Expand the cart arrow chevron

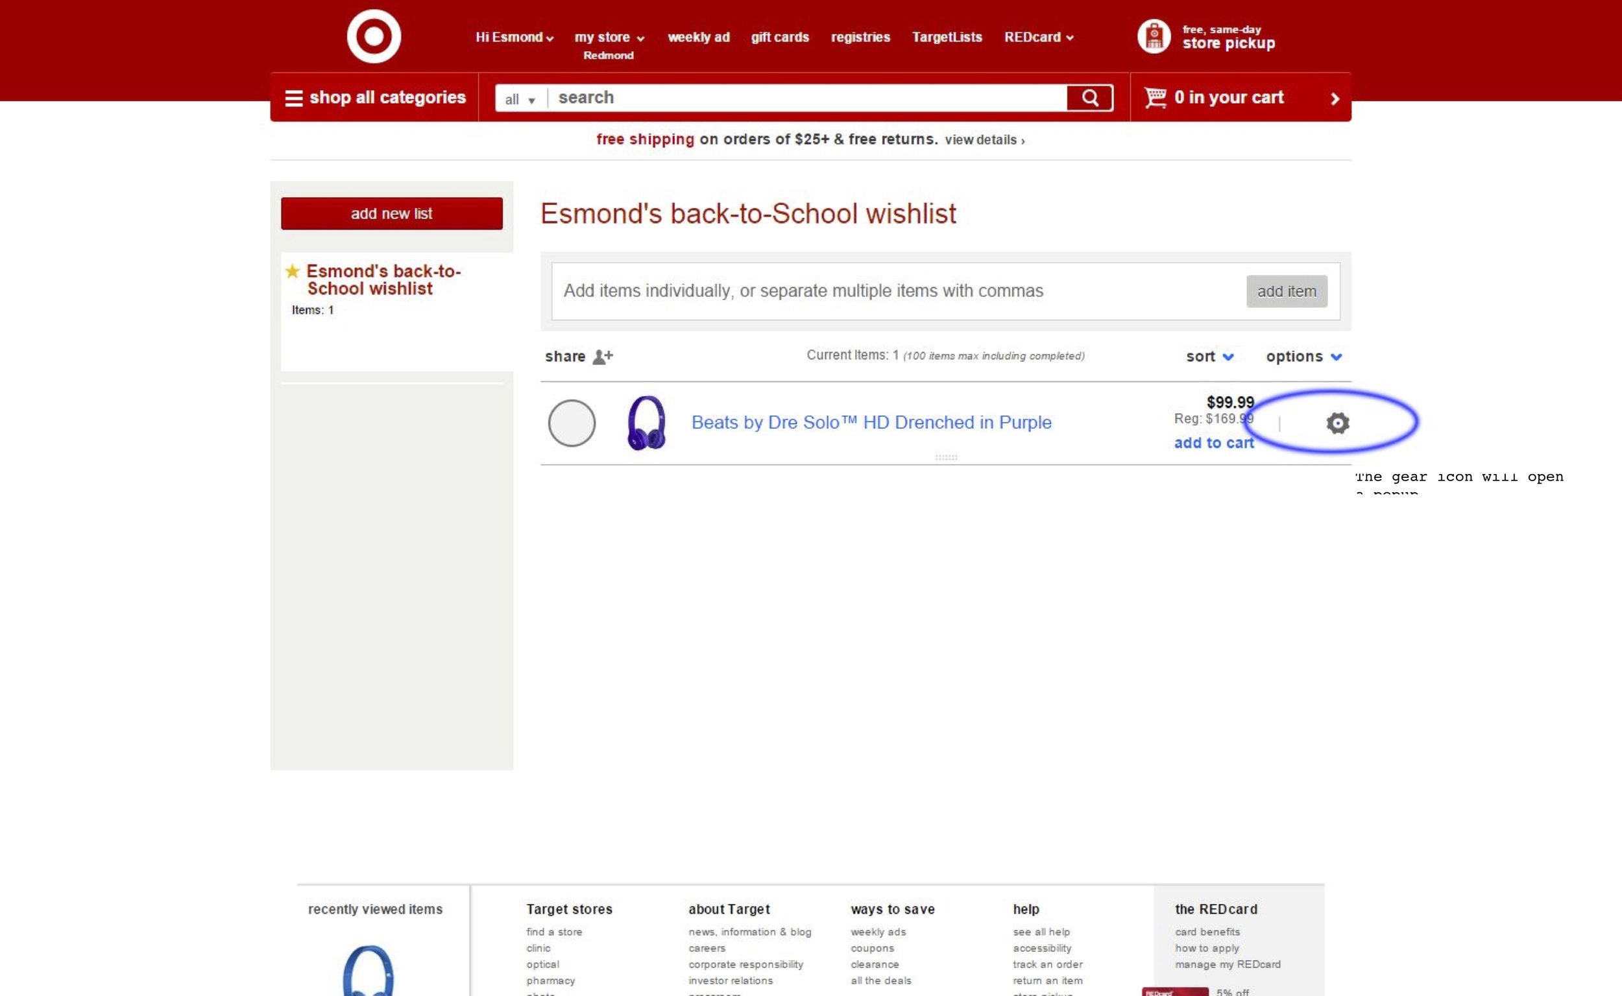(x=1335, y=99)
